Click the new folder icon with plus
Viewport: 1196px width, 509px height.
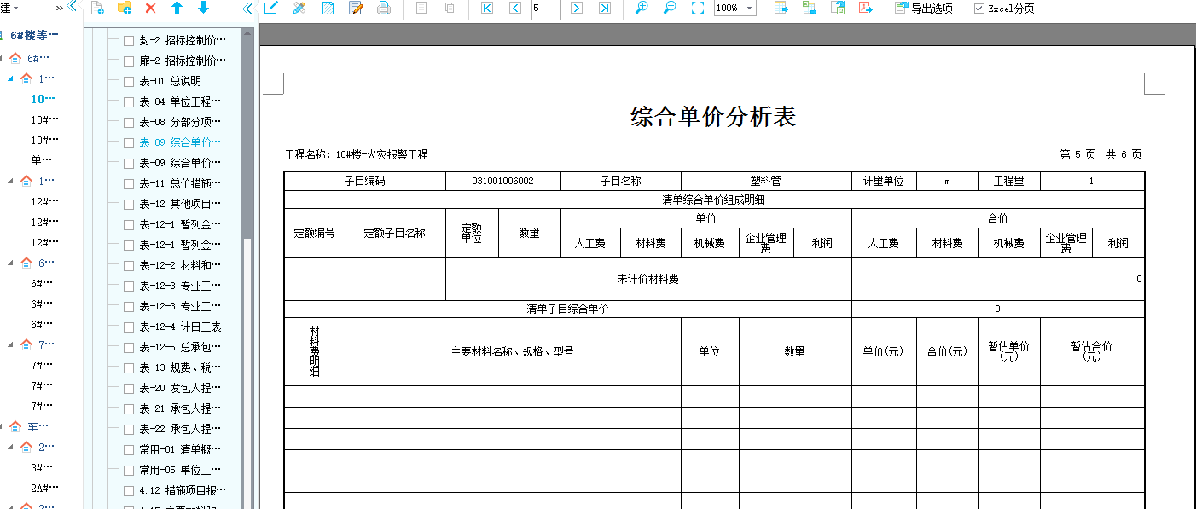[124, 9]
